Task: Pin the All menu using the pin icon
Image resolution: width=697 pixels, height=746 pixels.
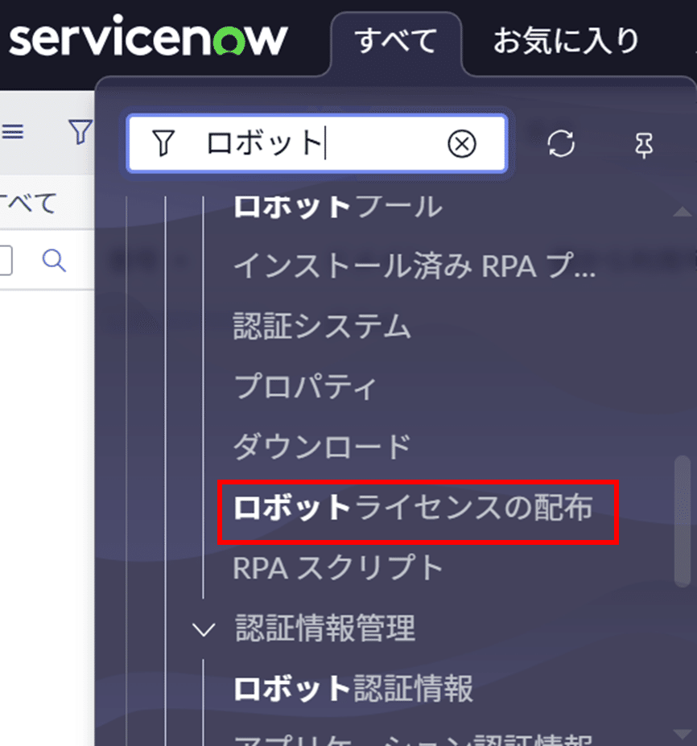Action: click(644, 143)
